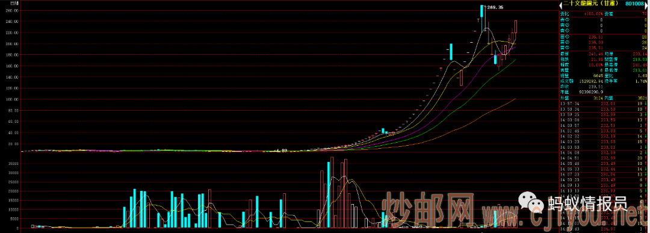Select the 14:04:51 trade tick row
This screenshot has height=233, width=650.
[604, 158]
